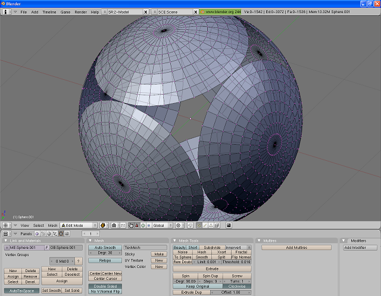Collapse the Mesh panel triangle

[90, 241]
